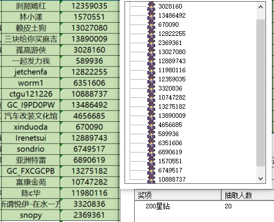Click spreadsheet cell 汽车改装文化馆
This screenshot has width=274, height=222.
[x=31, y=116]
